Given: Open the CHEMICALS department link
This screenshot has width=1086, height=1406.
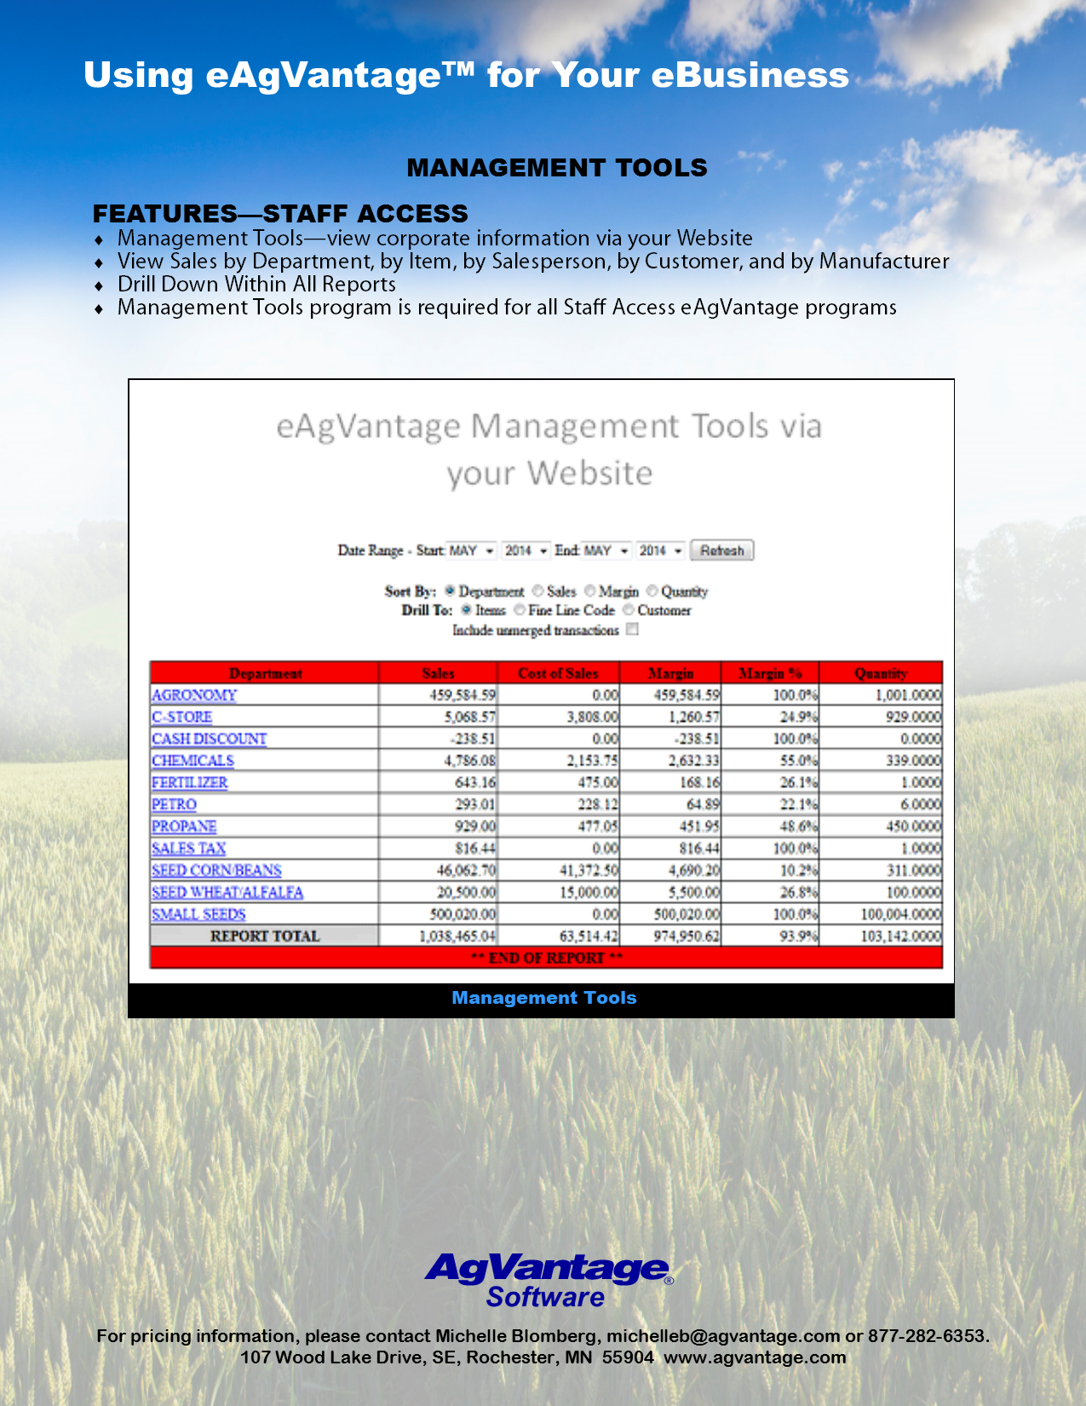Looking at the screenshot, I should point(192,760).
